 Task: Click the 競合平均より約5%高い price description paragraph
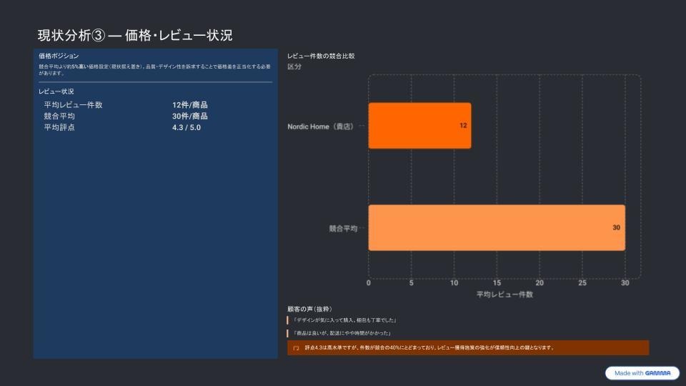click(154, 69)
